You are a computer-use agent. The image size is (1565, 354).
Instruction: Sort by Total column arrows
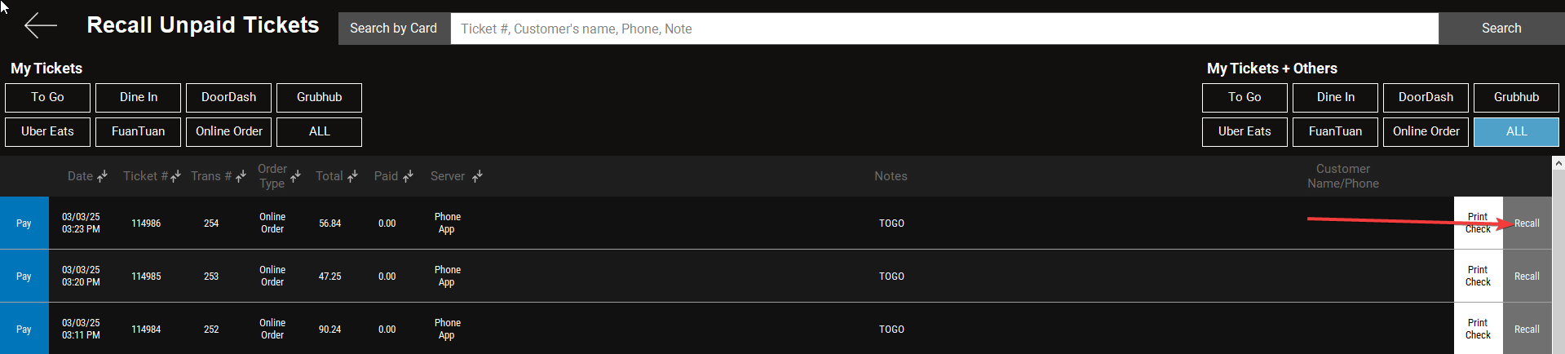352,176
